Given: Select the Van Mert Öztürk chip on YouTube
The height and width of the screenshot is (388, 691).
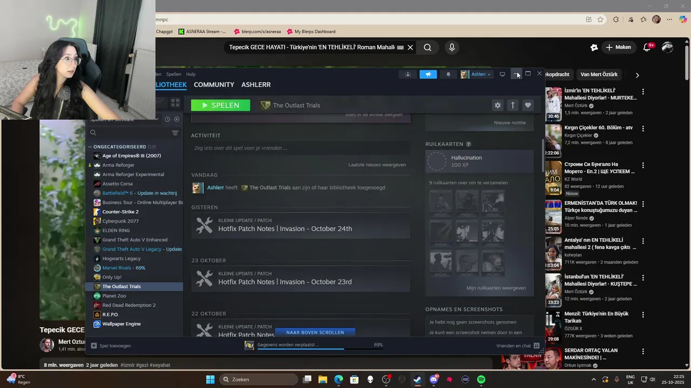Looking at the screenshot, I should (x=599, y=74).
